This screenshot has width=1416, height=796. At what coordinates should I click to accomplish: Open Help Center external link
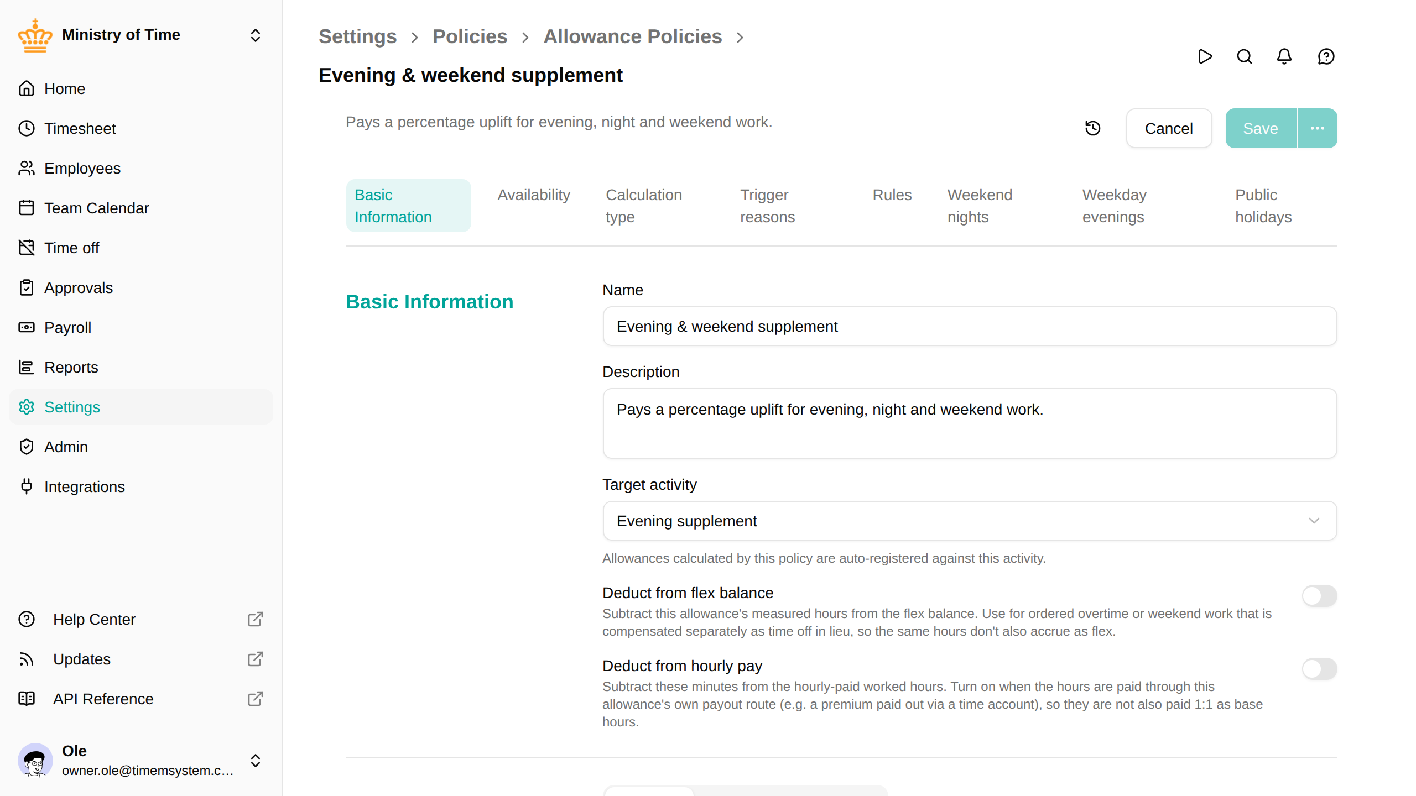tap(141, 619)
